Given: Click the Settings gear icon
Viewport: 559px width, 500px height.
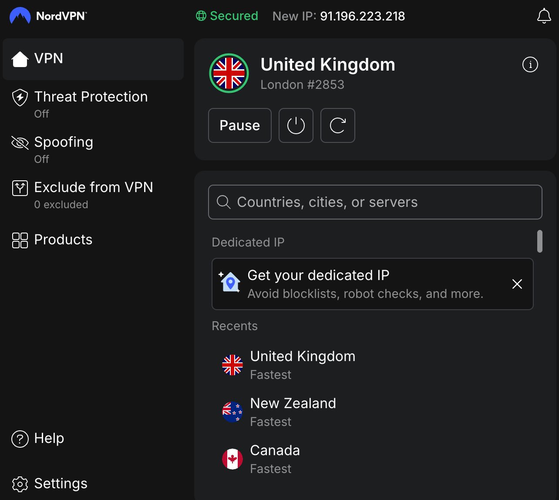Looking at the screenshot, I should point(20,484).
